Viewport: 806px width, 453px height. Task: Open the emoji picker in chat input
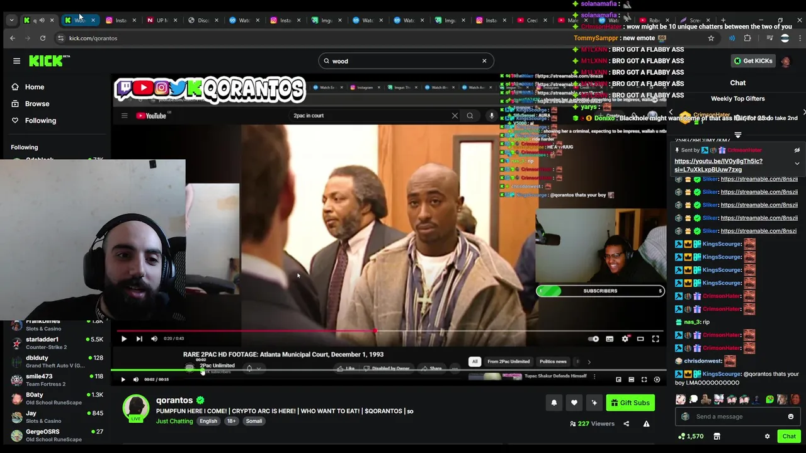(791, 417)
